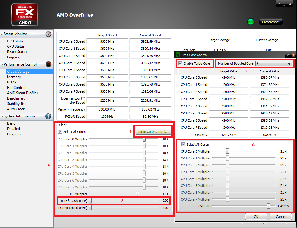297x228 pixels.
Task: Click Turbo CPU VID target value 1.4125V
Action: pyautogui.click(x=229, y=135)
